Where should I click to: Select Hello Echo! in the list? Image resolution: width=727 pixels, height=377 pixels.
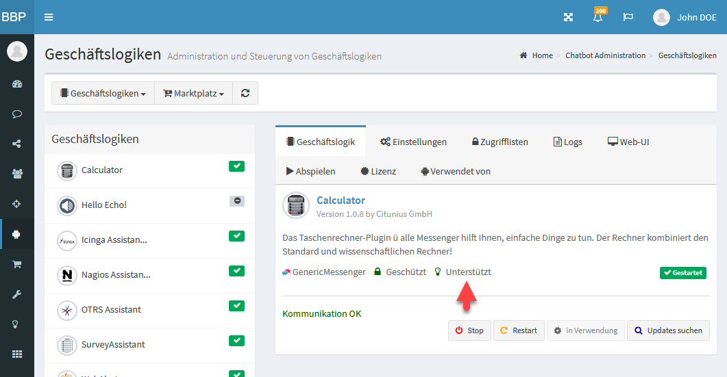tap(149, 205)
